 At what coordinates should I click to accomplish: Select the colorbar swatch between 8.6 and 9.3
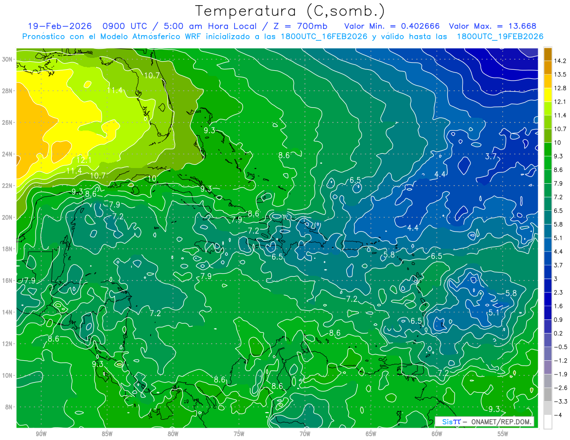(x=548, y=163)
